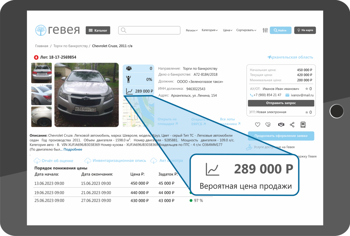Expand the Регион dropdown

pyautogui.click(x=192, y=30)
